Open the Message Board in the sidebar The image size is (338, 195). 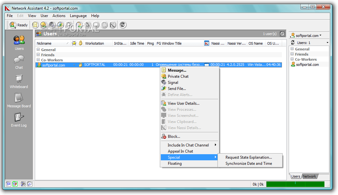coord(19,101)
